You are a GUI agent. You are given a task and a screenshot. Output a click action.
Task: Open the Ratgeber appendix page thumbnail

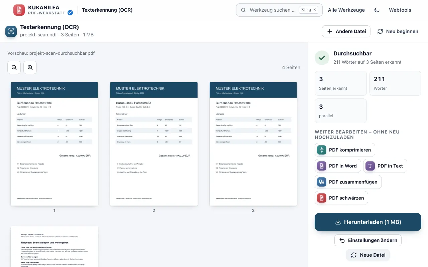click(x=54, y=246)
